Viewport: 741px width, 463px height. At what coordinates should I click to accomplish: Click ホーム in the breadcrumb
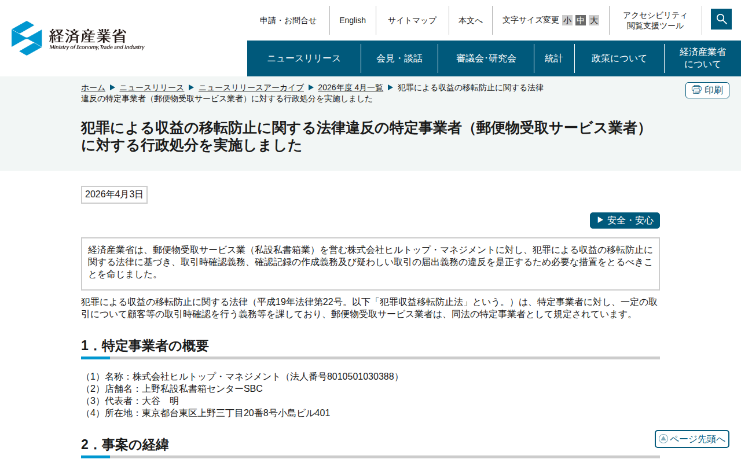[93, 87]
